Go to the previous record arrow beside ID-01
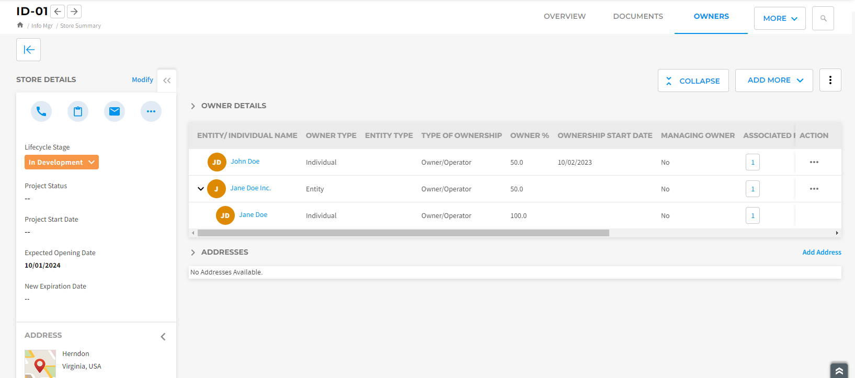The height and width of the screenshot is (378, 855). pos(58,12)
